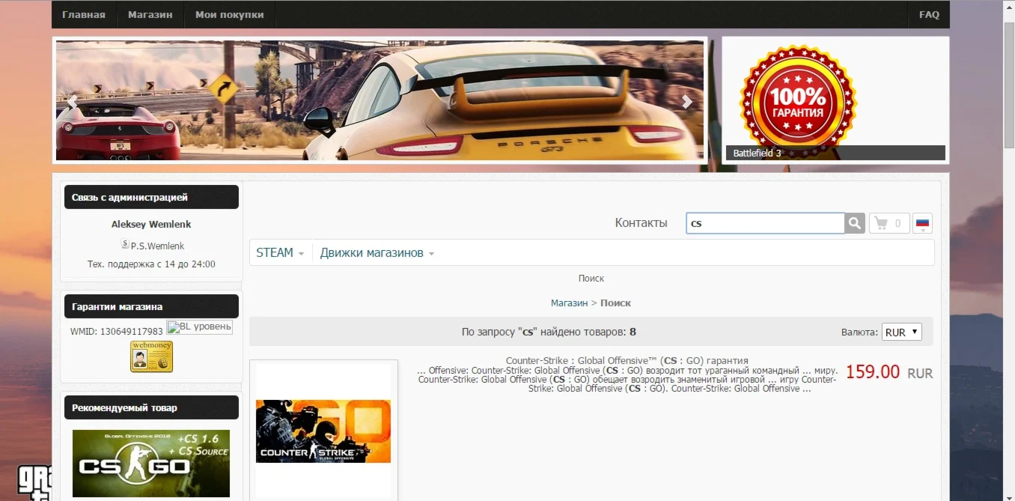Click the Связь с администрацией header

coord(151,197)
